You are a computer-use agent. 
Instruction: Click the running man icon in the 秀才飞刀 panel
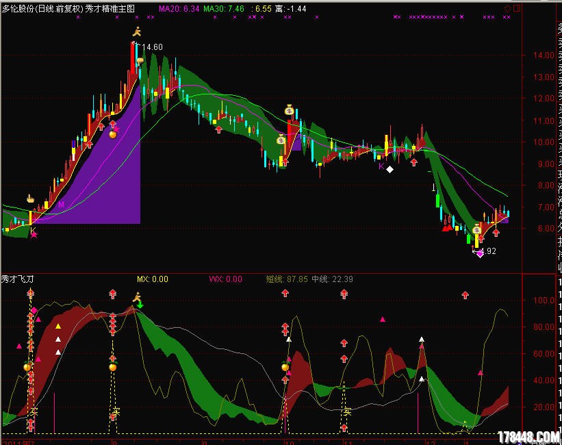coord(136,297)
